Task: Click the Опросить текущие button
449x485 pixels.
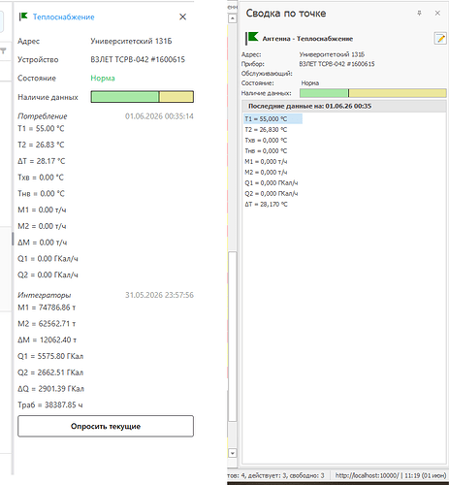Action: (x=106, y=426)
